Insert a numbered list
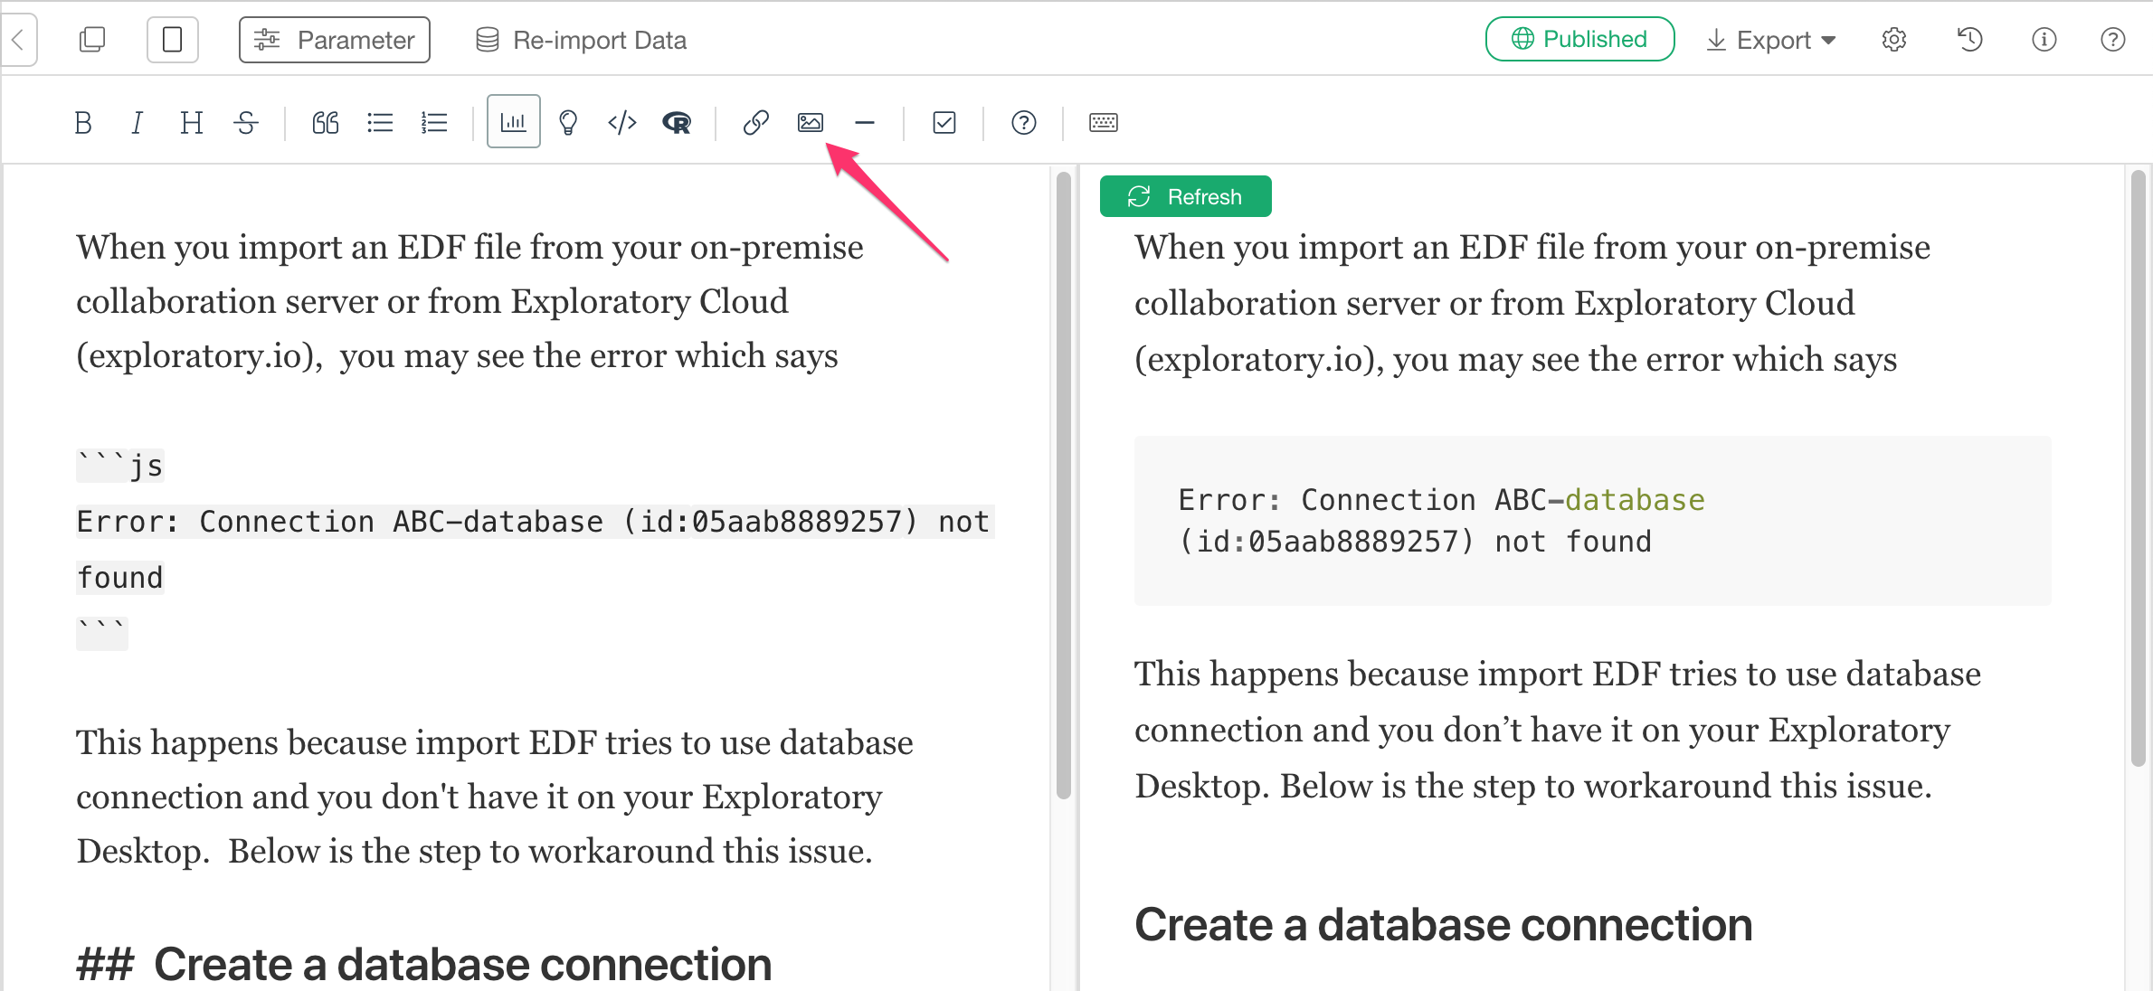The width and height of the screenshot is (2153, 991). [434, 122]
